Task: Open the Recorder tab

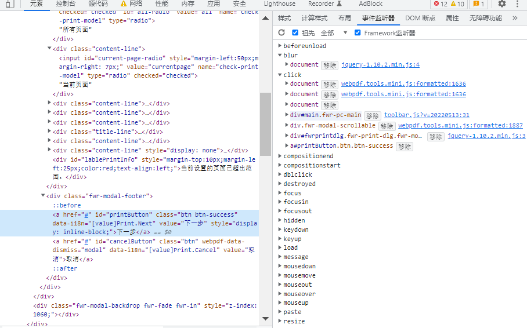Action: pos(324,3)
